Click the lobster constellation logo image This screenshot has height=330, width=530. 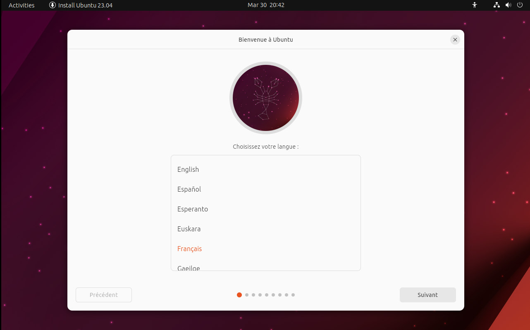click(x=266, y=98)
